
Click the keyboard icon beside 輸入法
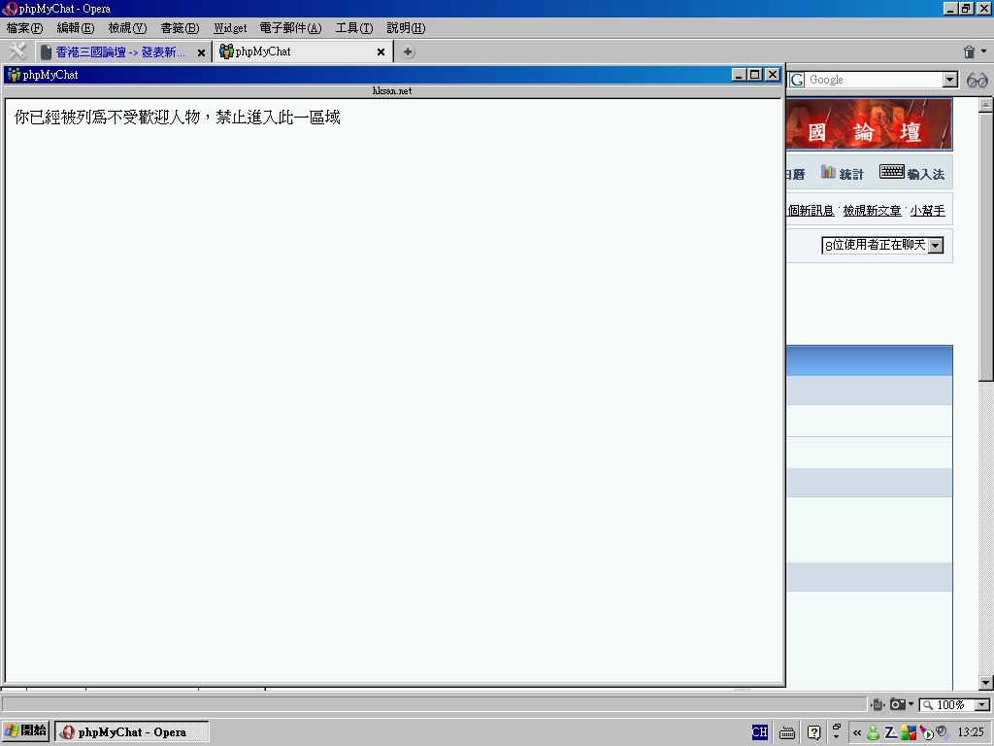click(891, 171)
